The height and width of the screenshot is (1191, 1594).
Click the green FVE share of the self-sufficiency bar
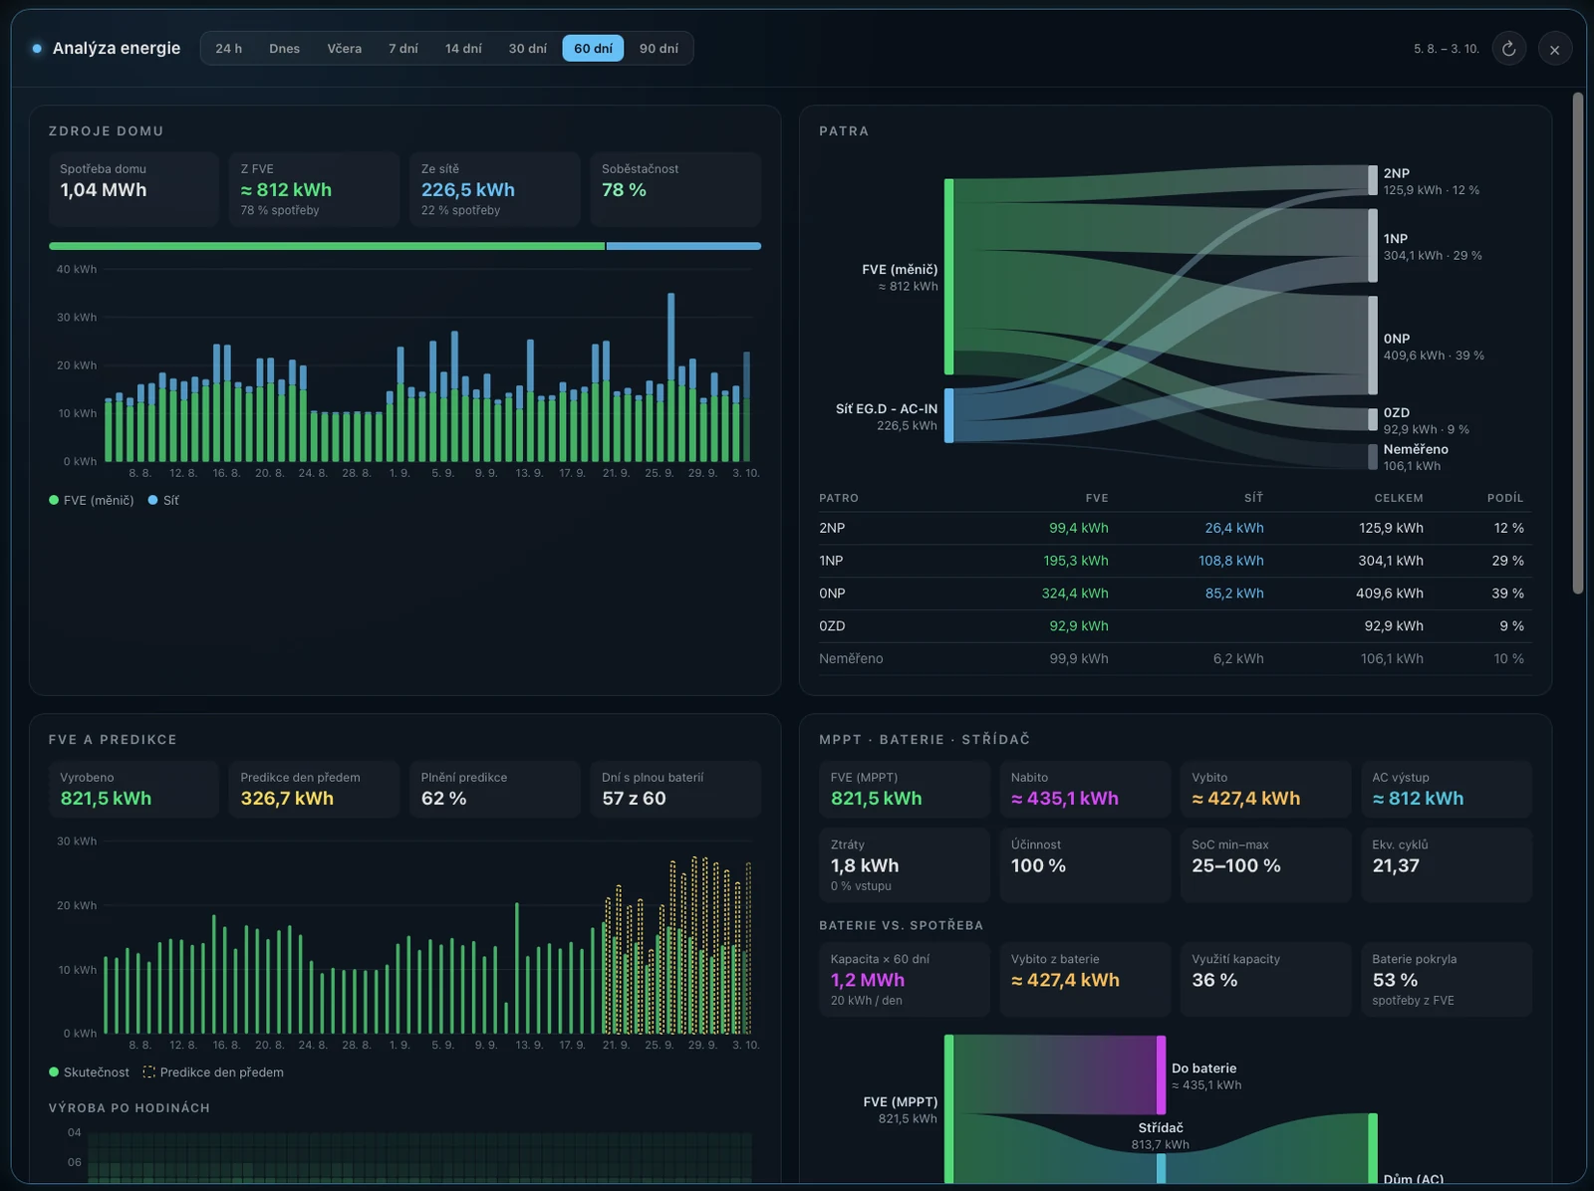(x=327, y=246)
